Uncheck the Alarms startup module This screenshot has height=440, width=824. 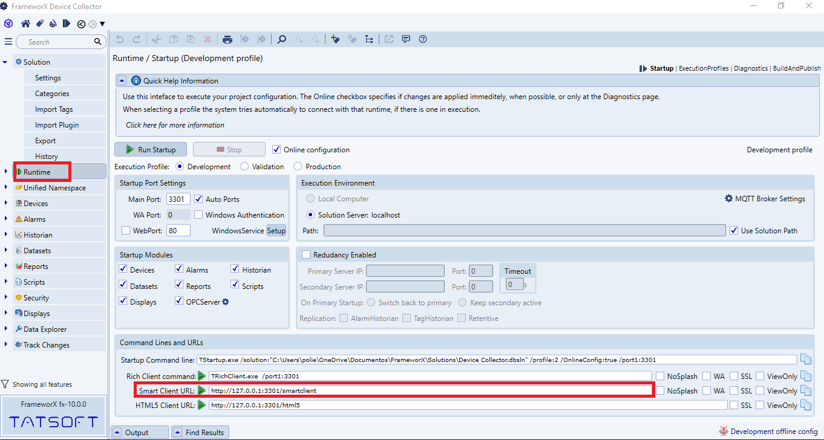pos(179,270)
